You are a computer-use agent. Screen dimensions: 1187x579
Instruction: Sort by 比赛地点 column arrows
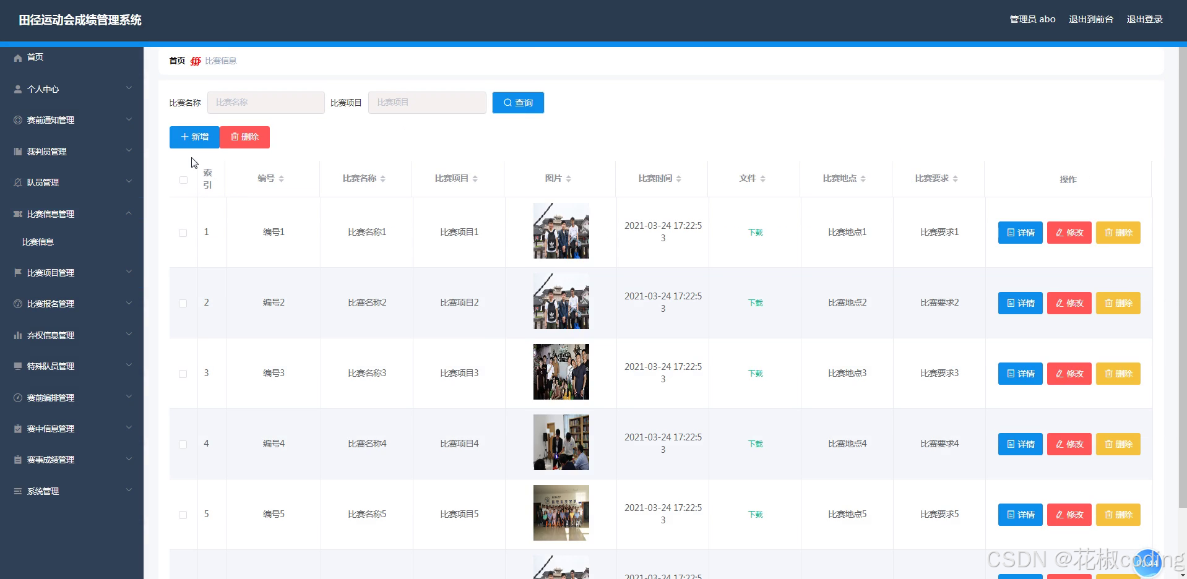point(863,179)
